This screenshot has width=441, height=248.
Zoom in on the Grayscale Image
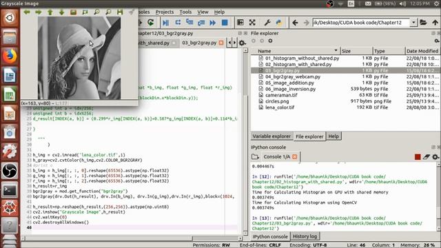click(96, 12)
